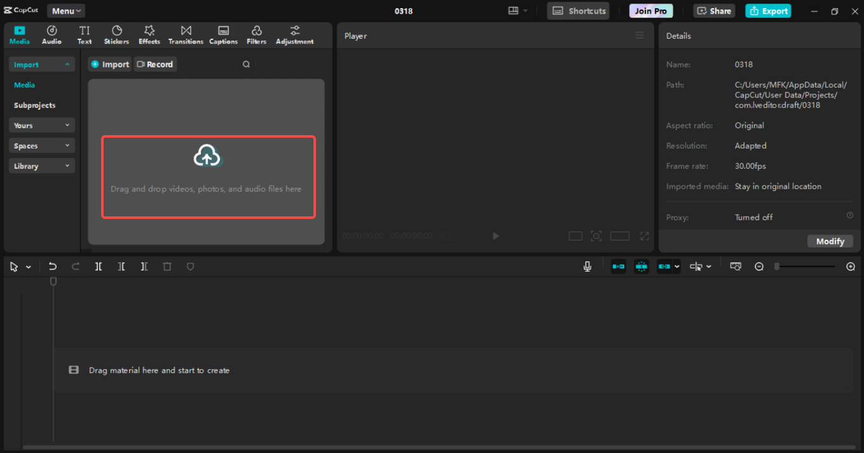The image size is (864, 453).
Task: Open the CapCut Menu dropdown
Action: coord(66,11)
